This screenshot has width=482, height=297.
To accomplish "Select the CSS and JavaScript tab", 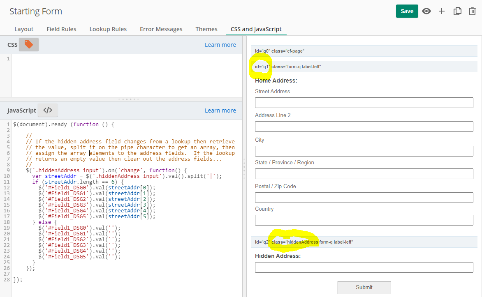I will click(x=256, y=29).
